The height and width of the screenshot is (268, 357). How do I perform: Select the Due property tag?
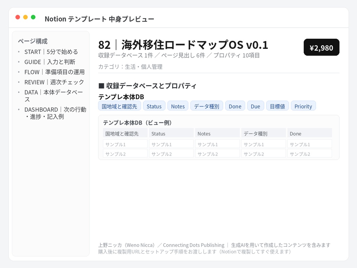pyautogui.click(x=256, y=106)
